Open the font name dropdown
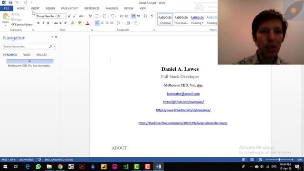Screen dimensions: 304x171 tap(55, 16)
